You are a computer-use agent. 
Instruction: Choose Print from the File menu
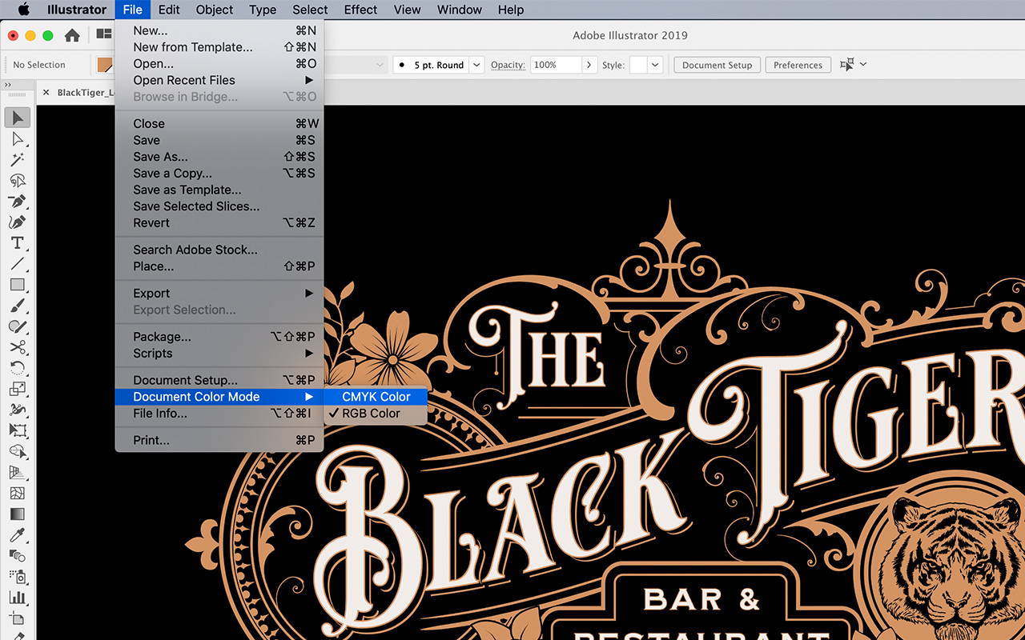click(x=219, y=440)
